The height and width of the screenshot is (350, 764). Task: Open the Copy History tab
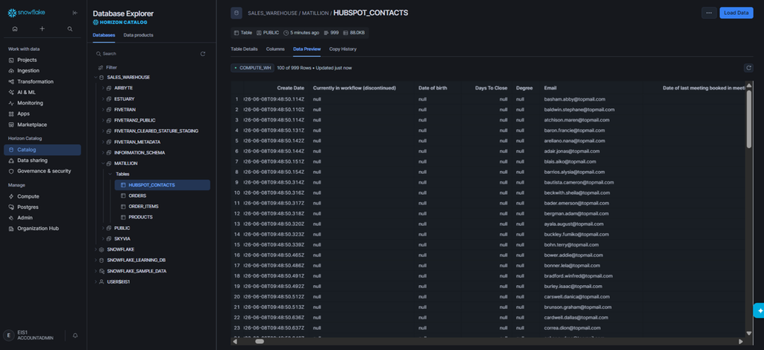point(343,49)
